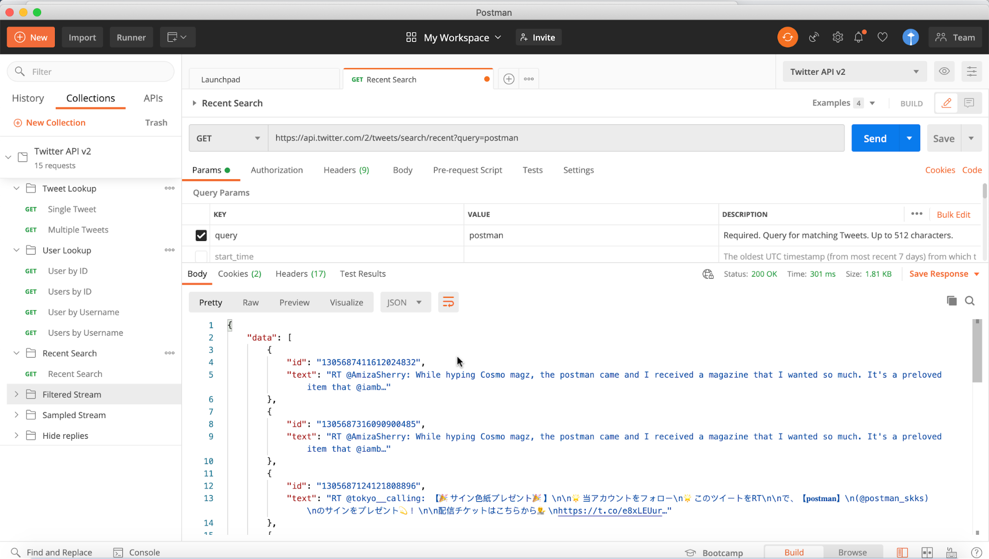
Task: Open the Runner tool
Action: click(131, 38)
